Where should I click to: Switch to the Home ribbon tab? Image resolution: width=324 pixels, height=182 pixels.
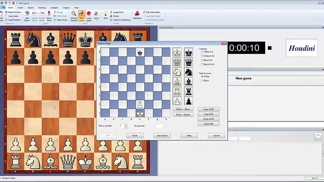click(10, 8)
